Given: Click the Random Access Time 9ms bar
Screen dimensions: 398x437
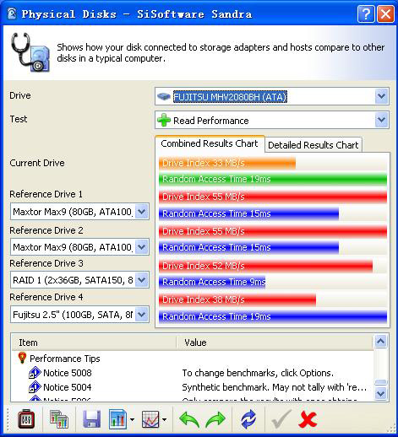Looking at the screenshot, I should click(212, 282).
